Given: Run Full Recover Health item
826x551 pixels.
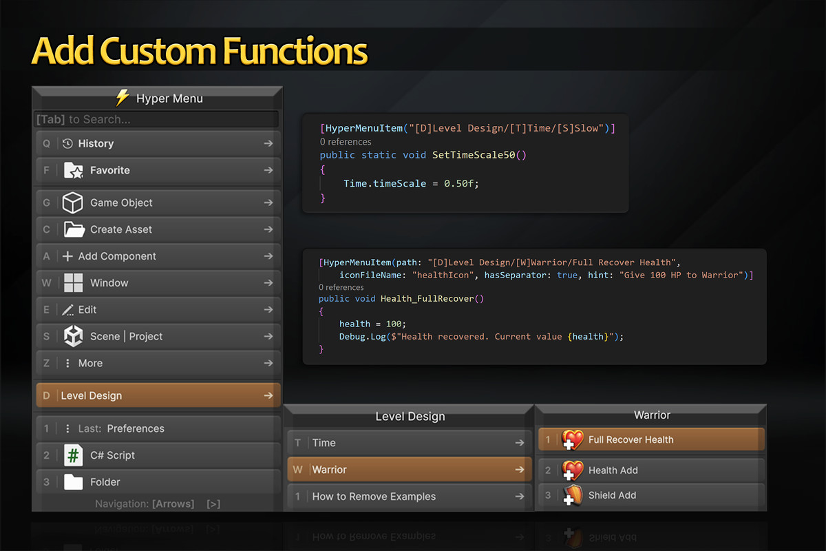Looking at the screenshot, I should coord(650,439).
